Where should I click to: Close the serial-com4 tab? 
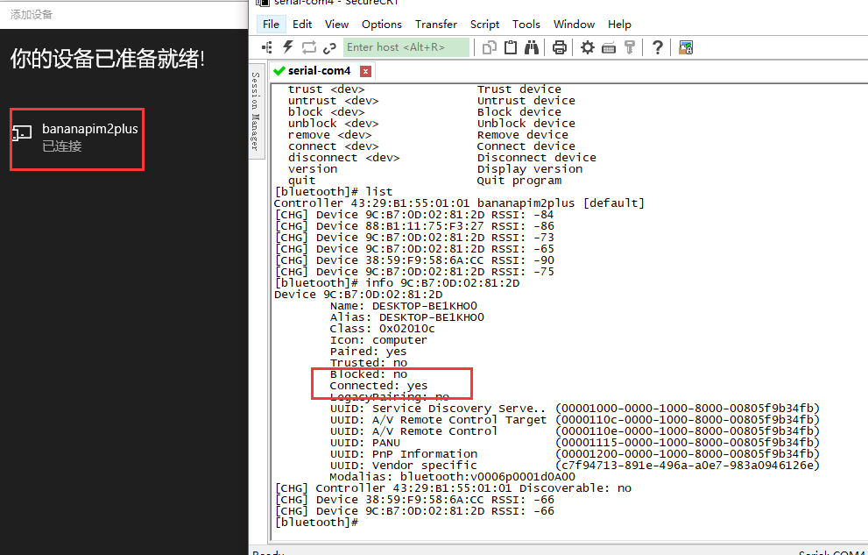(365, 71)
